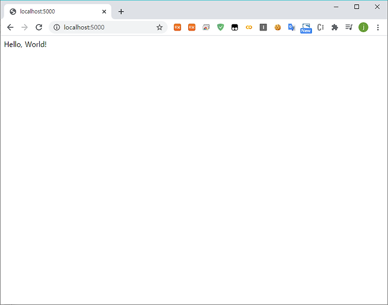View site information for localhost:5000
Viewport: 388px width, 305px height.
pos(57,27)
